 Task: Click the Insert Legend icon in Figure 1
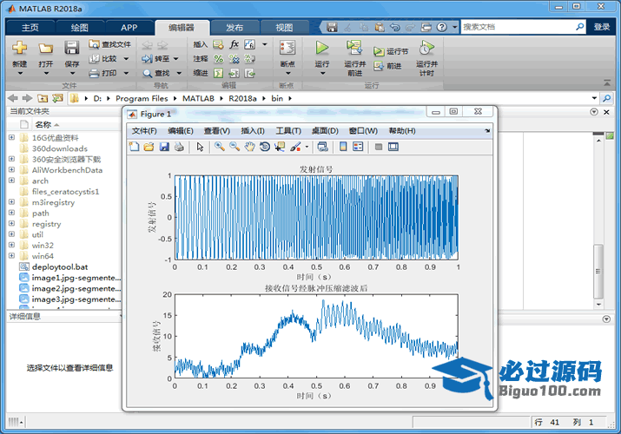click(x=358, y=147)
